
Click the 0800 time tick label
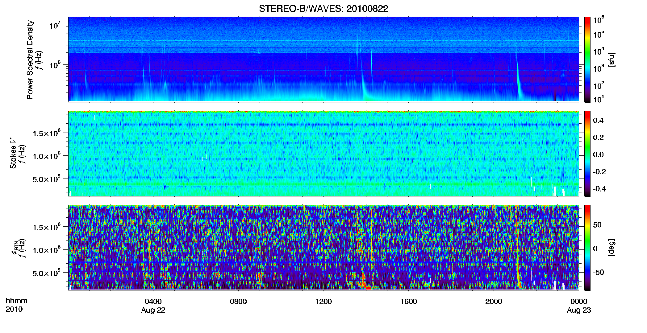[238, 302]
